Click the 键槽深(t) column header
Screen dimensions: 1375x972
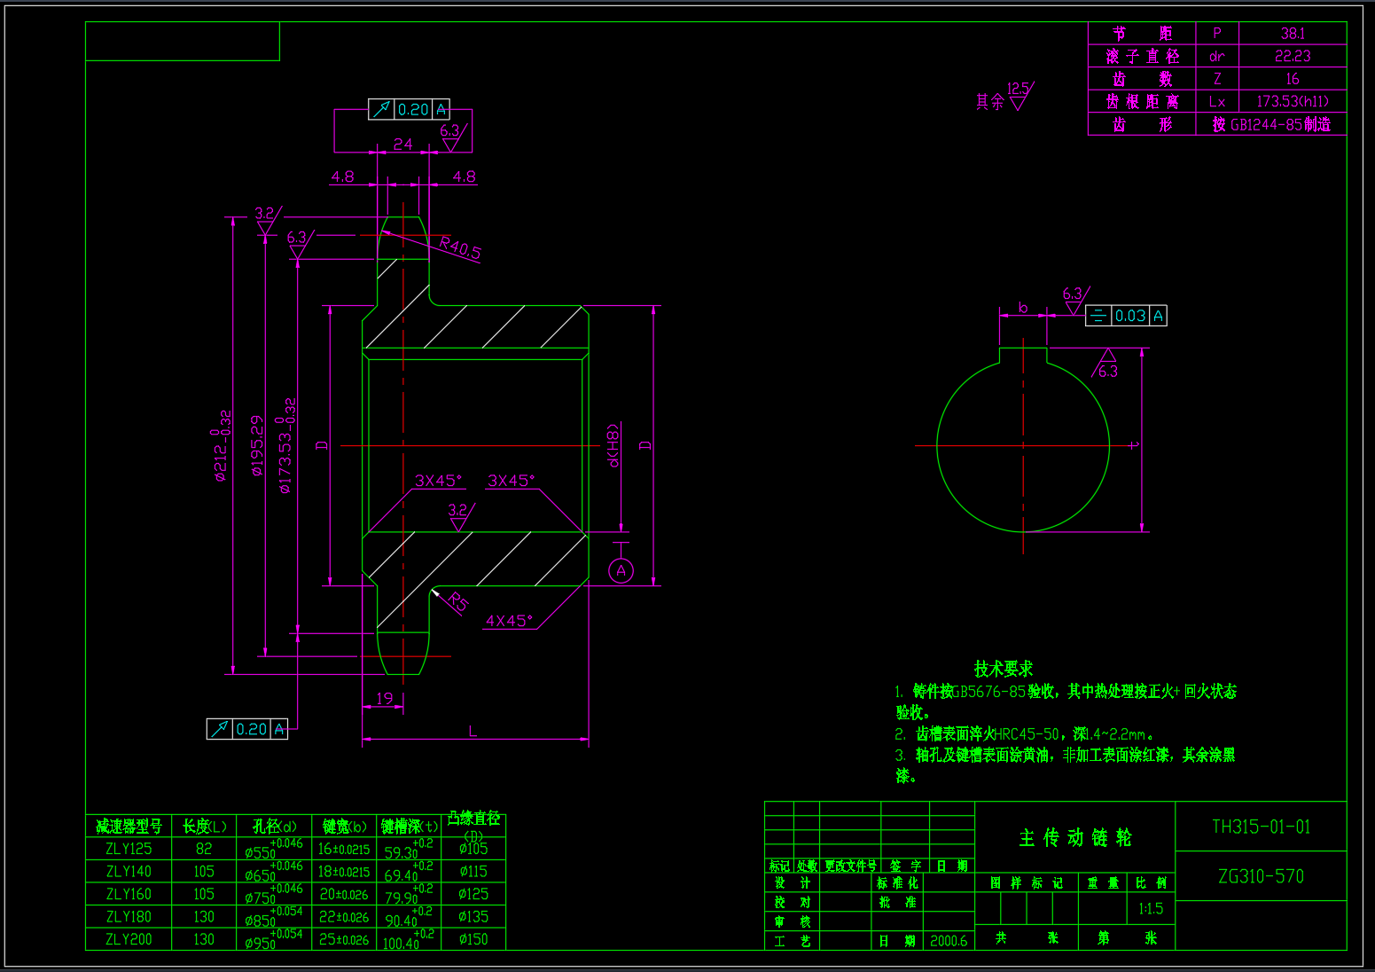pos(409,827)
